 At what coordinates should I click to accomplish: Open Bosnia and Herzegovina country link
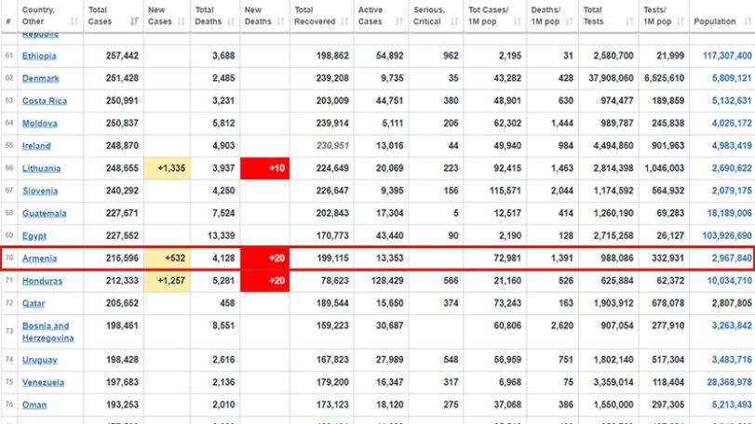click(x=47, y=332)
